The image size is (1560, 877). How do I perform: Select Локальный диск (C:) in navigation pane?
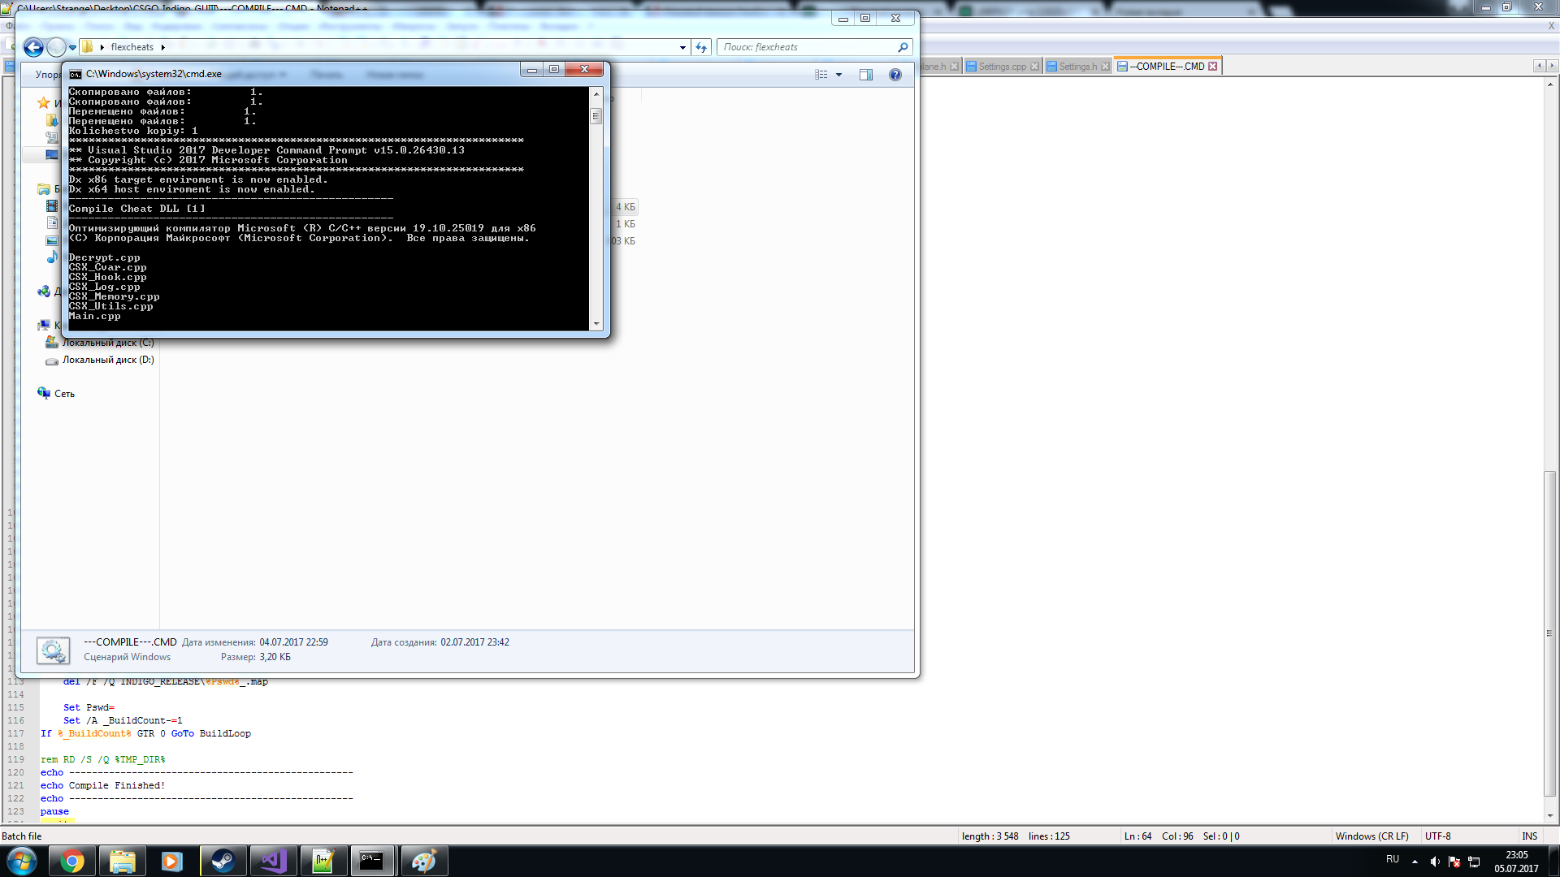(108, 343)
